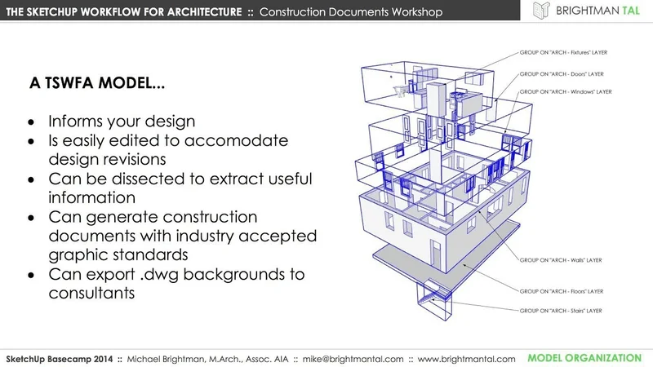The width and height of the screenshot is (653, 367).
Task: Open the www.brightmantal.com website link
Action: point(466,359)
